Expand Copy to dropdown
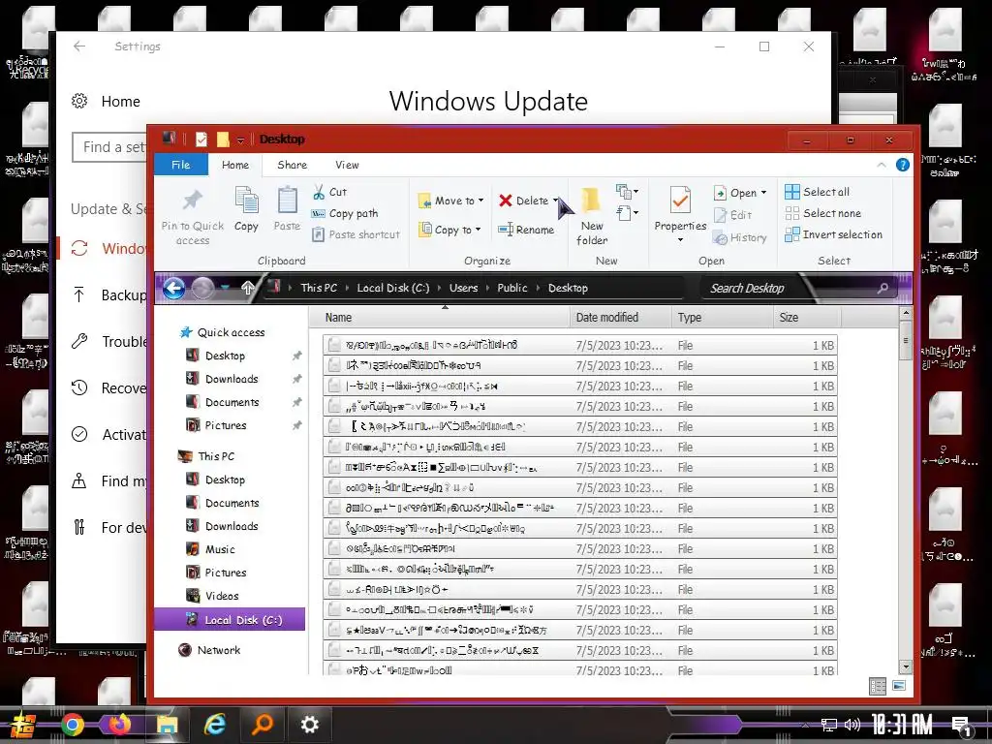The height and width of the screenshot is (744, 992). tap(478, 230)
